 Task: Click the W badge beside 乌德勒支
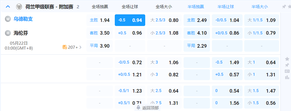(x=8, y=19)
